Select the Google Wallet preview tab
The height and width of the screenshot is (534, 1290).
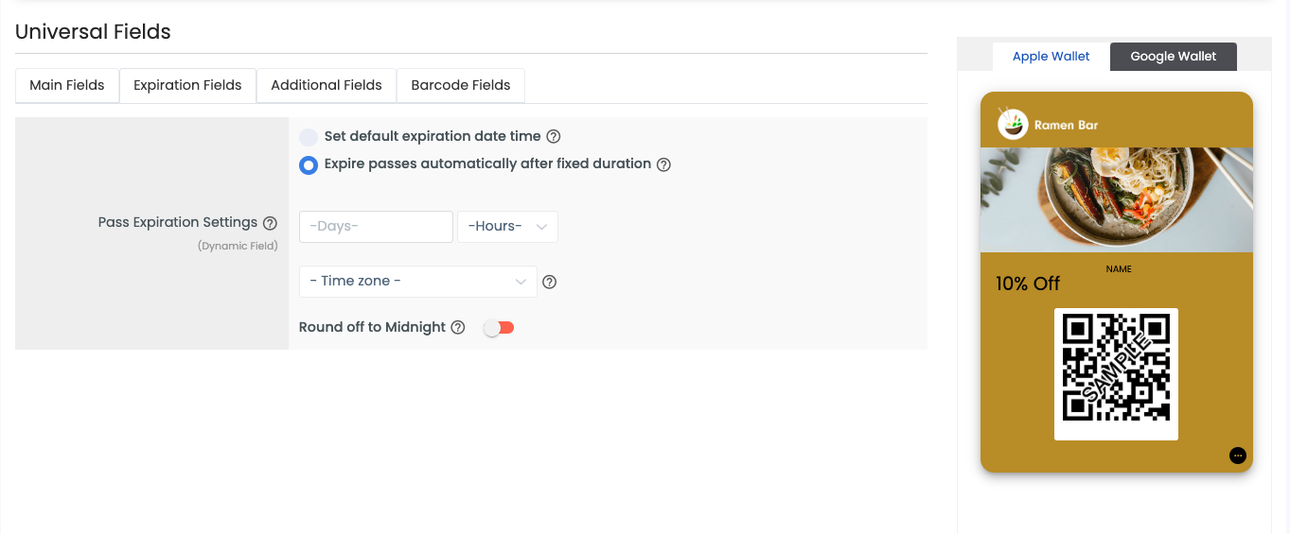(1174, 57)
